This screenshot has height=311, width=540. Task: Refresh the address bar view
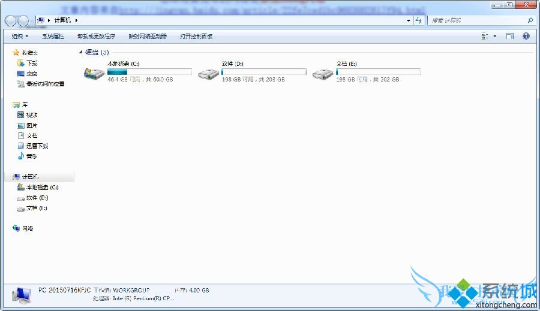pyautogui.click(x=418, y=20)
